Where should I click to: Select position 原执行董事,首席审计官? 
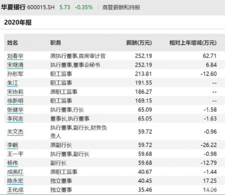click(x=78, y=56)
